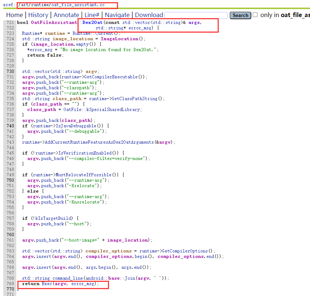Click the args parameter on line 721
The height and width of the screenshot is (296, 310).
[x=194, y=22]
